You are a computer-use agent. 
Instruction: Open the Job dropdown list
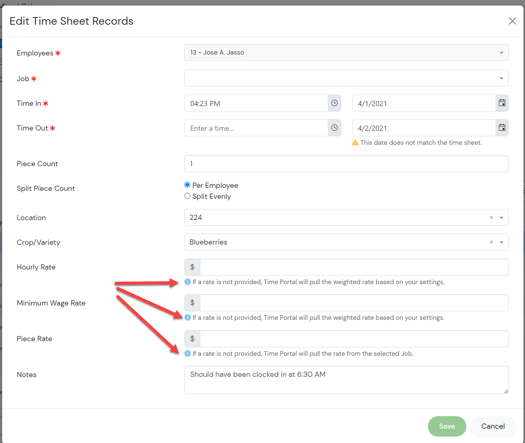click(x=501, y=78)
